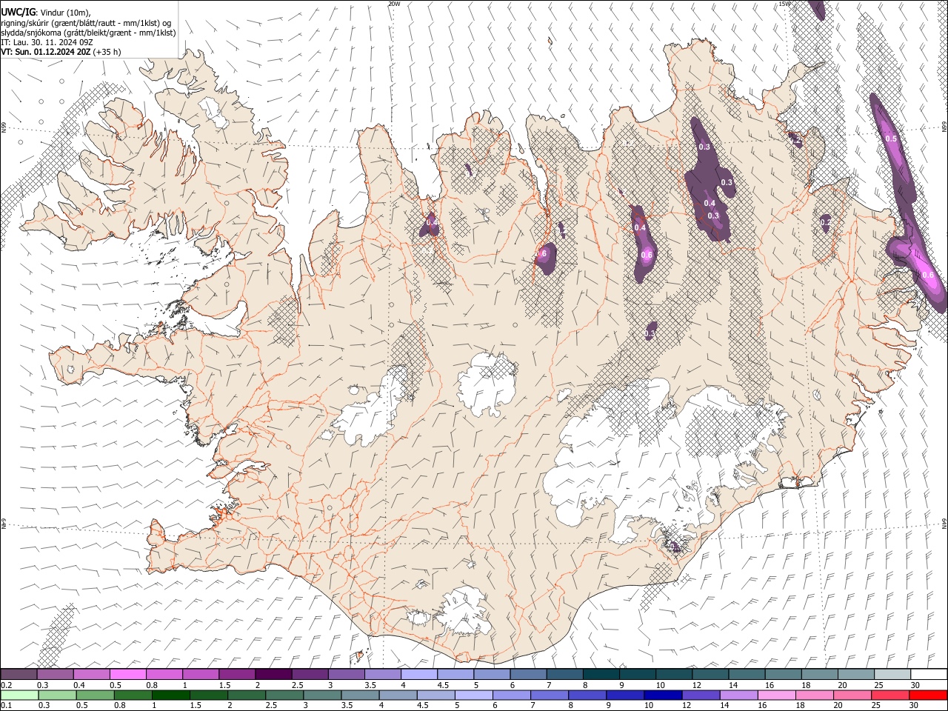Select the pale green 0.1–0.3 legend swatch

coord(19,695)
